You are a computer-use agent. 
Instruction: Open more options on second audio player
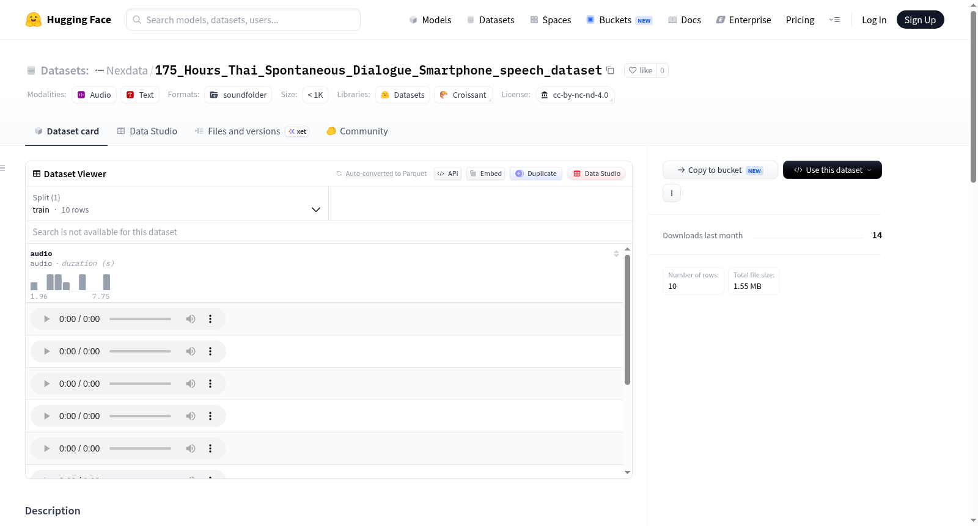pos(210,351)
